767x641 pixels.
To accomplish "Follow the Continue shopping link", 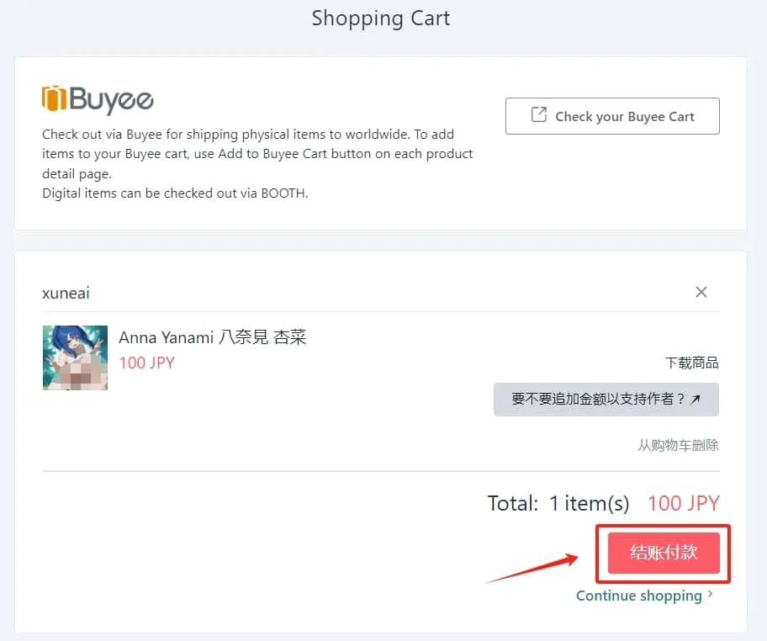I will pos(638,596).
